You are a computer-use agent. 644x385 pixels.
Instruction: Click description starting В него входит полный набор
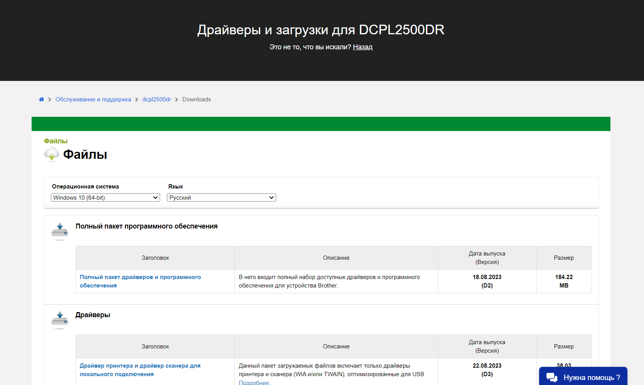[x=329, y=281]
